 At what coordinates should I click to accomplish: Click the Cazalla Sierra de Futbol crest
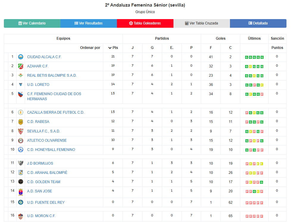pos(21,112)
